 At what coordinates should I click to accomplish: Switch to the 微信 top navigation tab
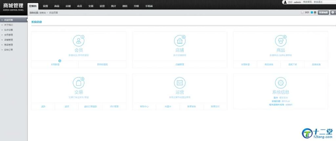(125, 6)
